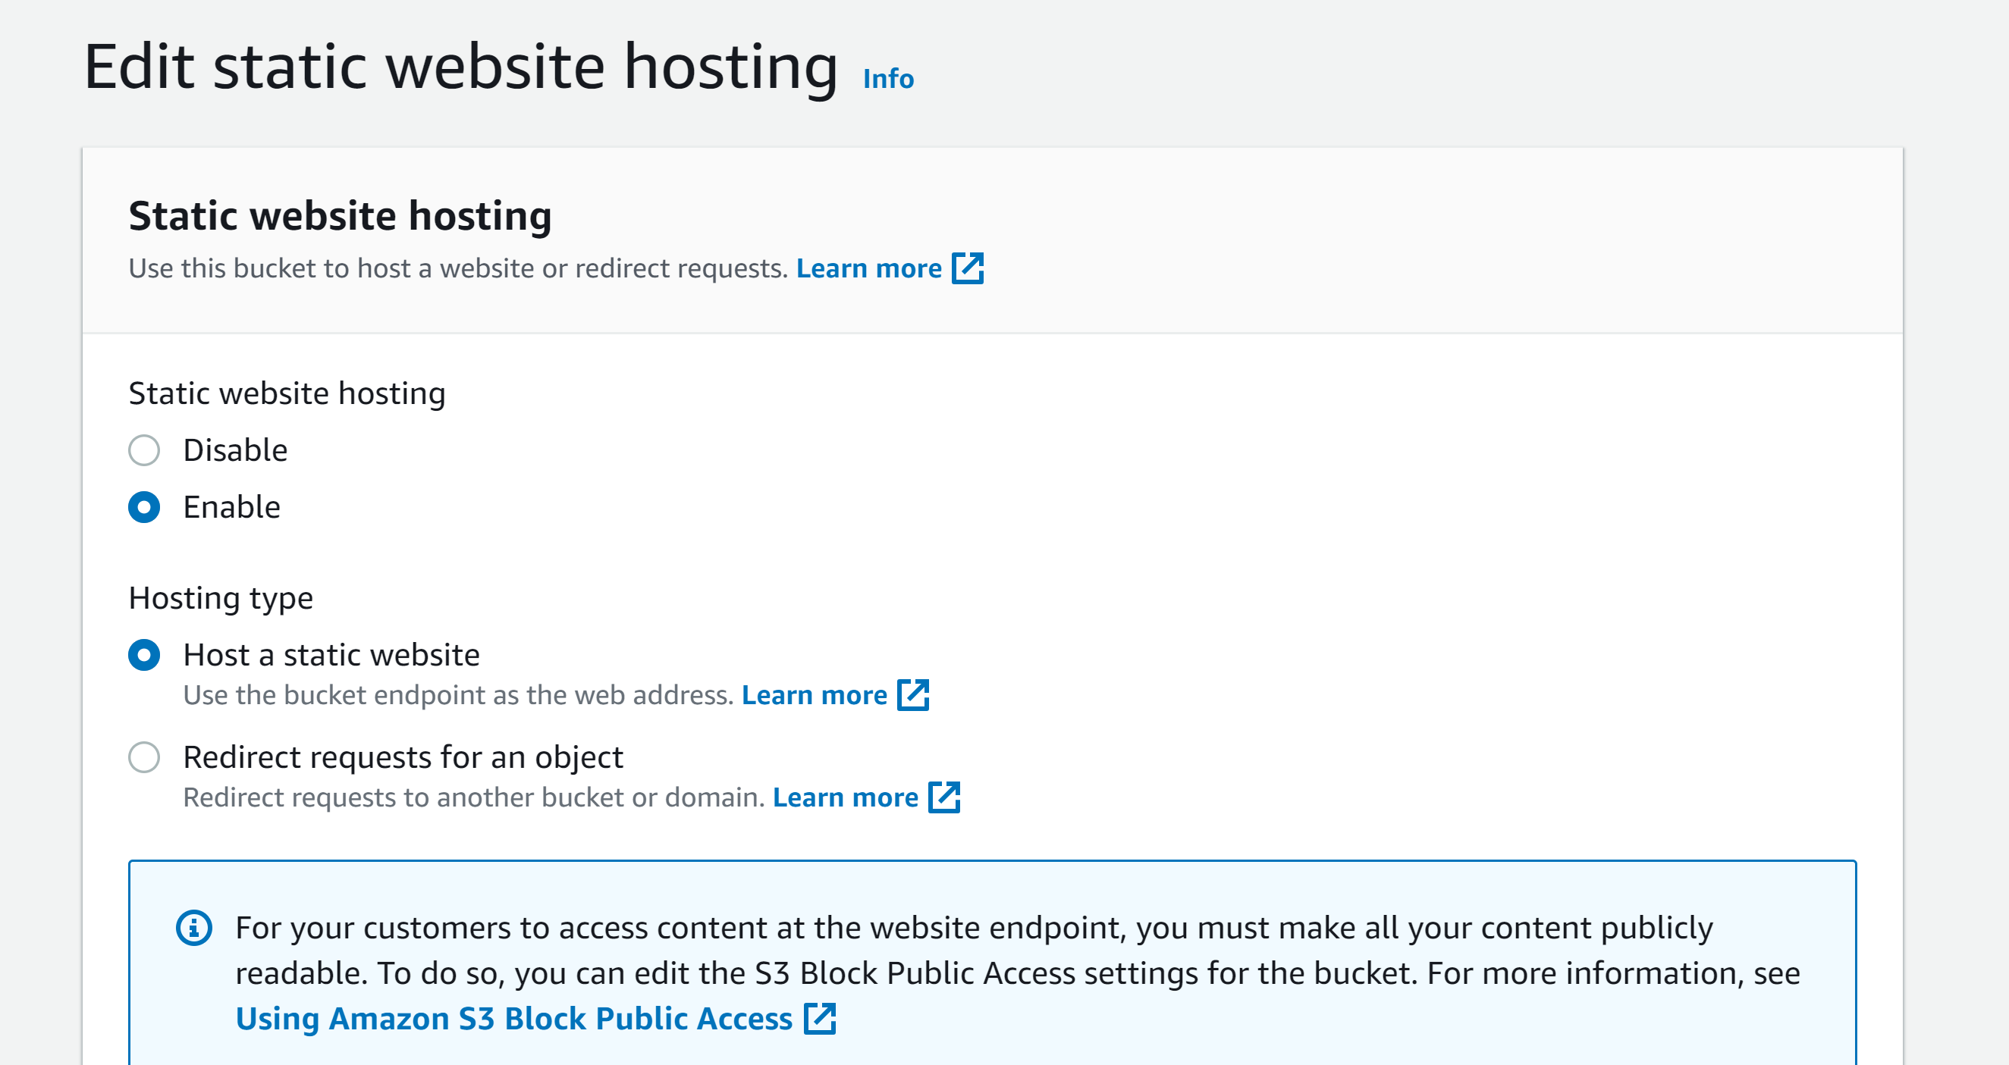Click the bold Static website hosting header

pyautogui.click(x=340, y=216)
